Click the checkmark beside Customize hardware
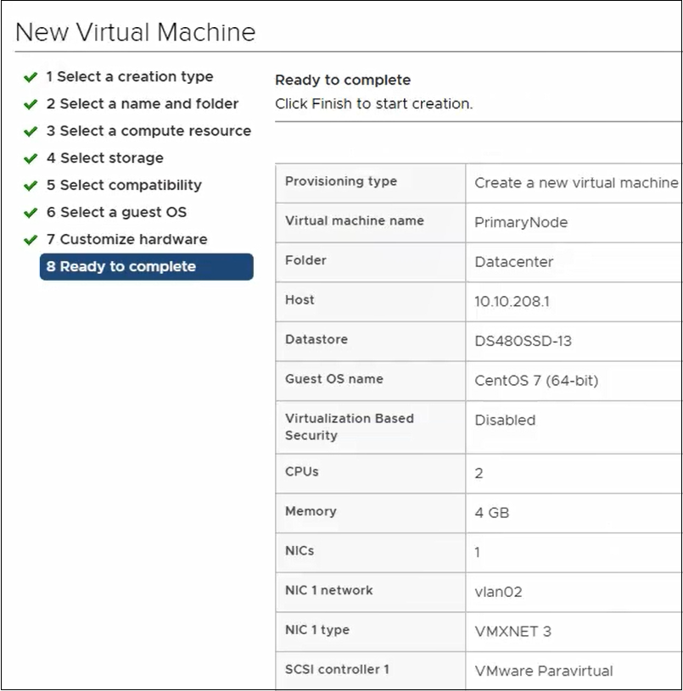This screenshot has height=691, width=683. pyautogui.click(x=29, y=239)
